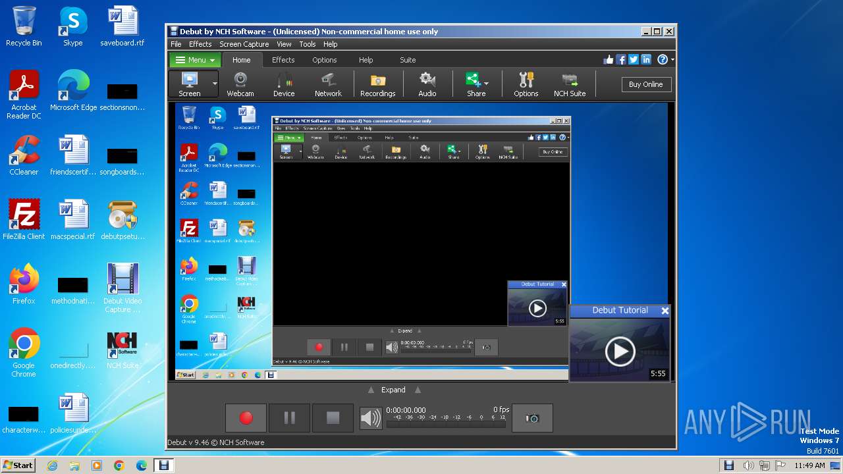Screen dimensions: 843x474
Task: Open Windows Start menu
Action: click(18, 465)
